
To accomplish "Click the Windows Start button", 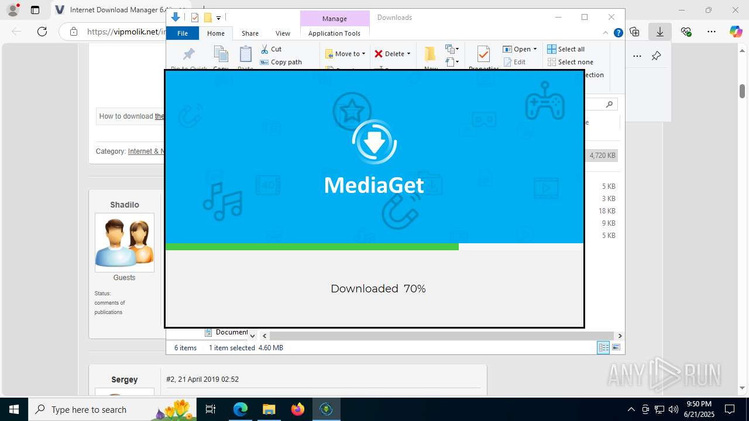I will (14, 409).
